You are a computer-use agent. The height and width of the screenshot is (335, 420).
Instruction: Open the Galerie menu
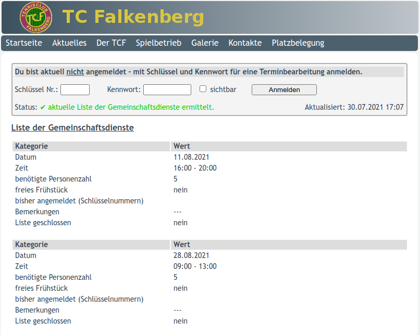pyautogui.click(x=205, y=43)
